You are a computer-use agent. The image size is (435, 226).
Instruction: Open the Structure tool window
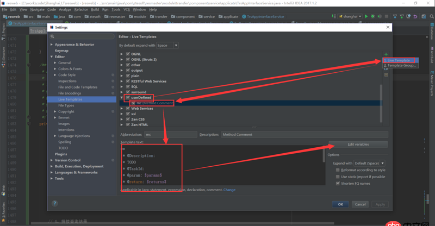click(x=3, y=54)
